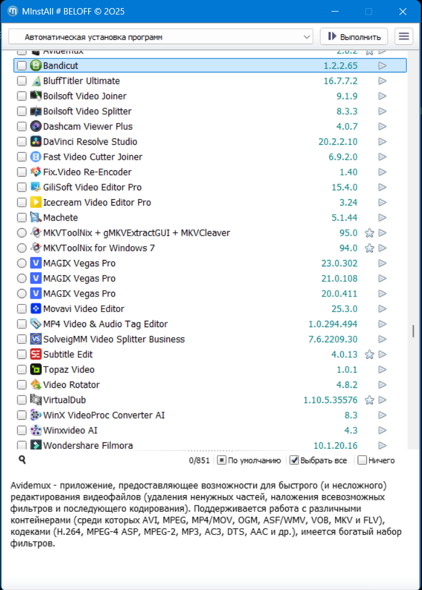Click the Bandicut application icon

tap(36, 66)
